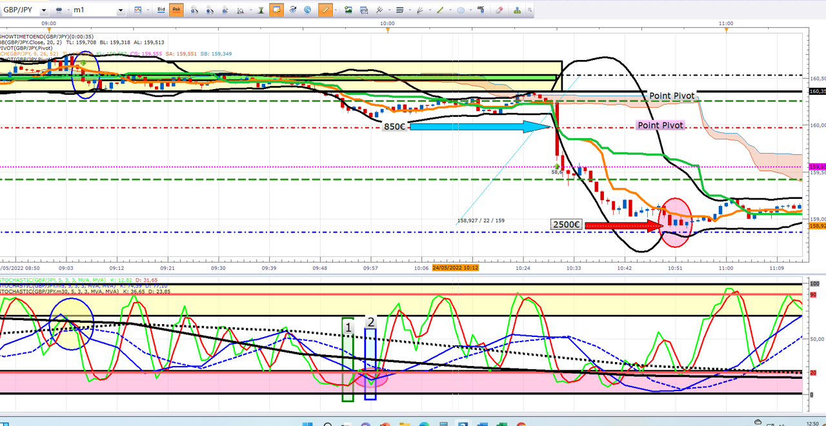Click the upper Point Pivot label
This screenshot has height=426, width=826.
tap(672, 96)
